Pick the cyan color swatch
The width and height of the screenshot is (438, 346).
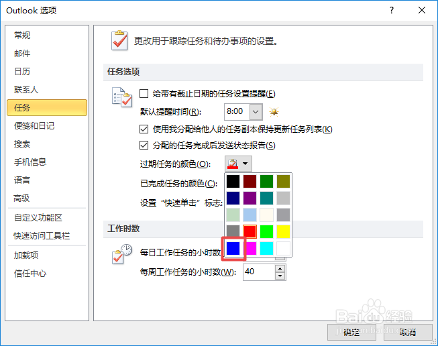coord(266,248)
